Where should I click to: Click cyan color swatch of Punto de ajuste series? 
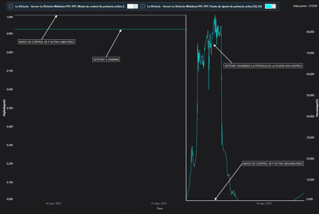tap(268, 6)
